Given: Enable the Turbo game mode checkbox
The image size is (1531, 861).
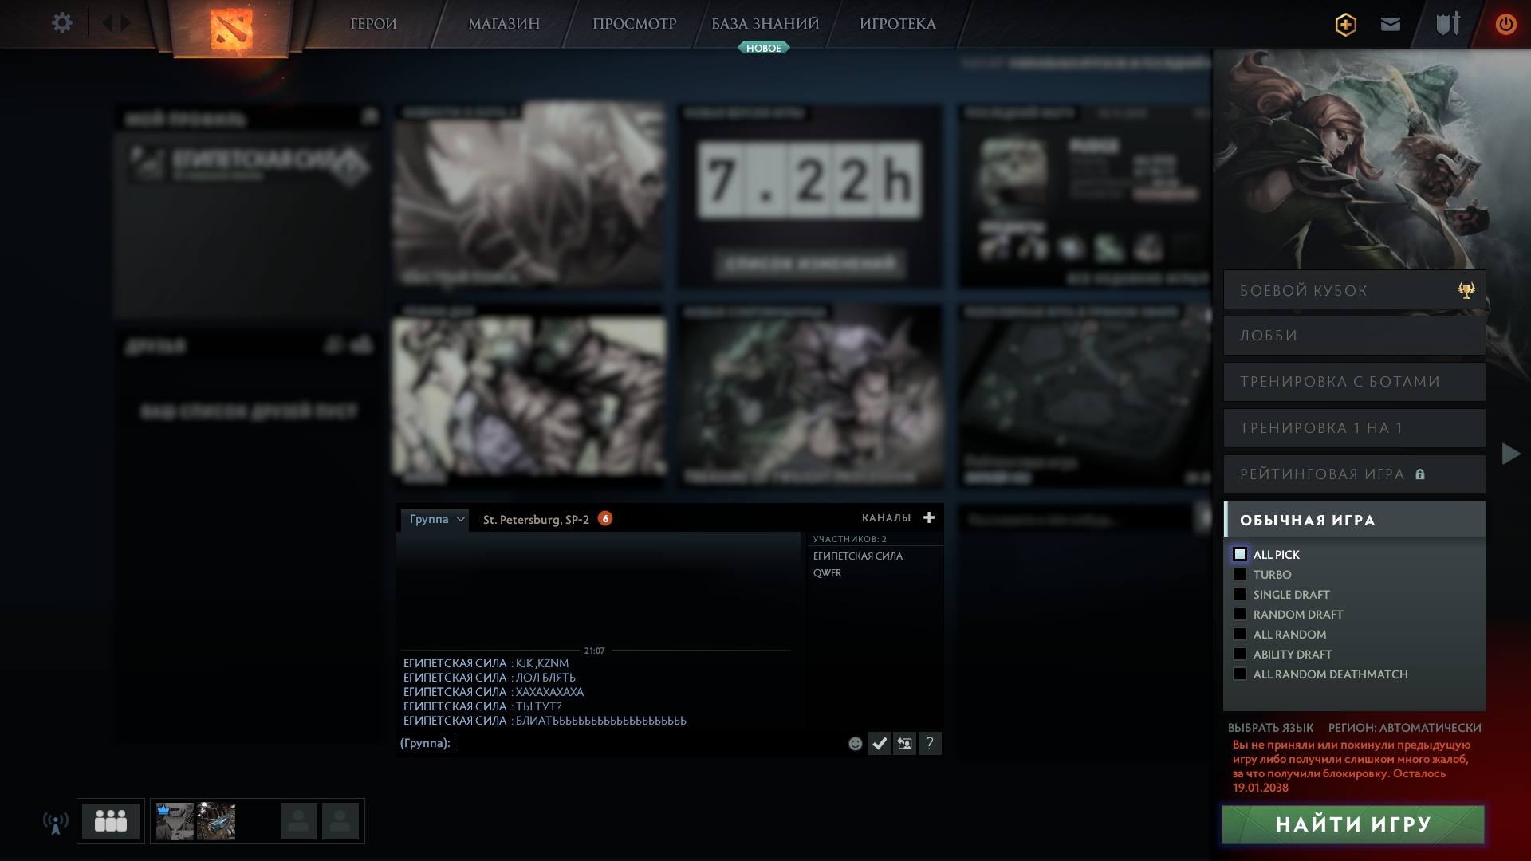Looking at the screenshot, I should click(x=1240, y=574).
